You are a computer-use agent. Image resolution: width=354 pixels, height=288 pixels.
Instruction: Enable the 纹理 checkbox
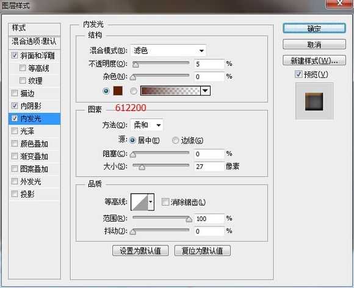coord(23,81)
